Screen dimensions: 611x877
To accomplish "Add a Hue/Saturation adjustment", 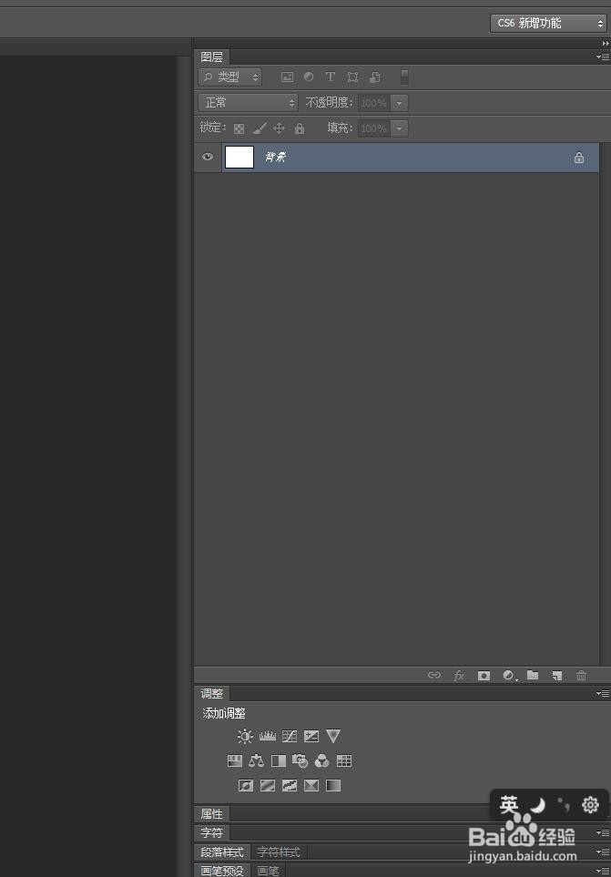I will coord(235,760).
